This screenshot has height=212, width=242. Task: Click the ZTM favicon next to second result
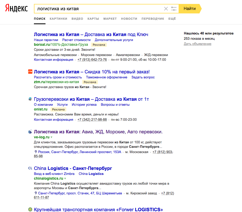point(30,72)
